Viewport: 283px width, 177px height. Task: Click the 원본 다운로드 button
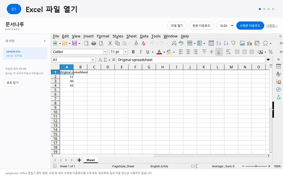click(201, 26)
